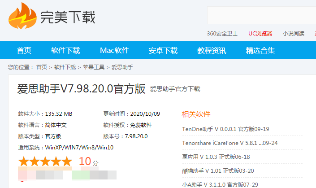The image size is (316, 188).
Task: Click the license value 免费软件
Action: coord(141,125)
